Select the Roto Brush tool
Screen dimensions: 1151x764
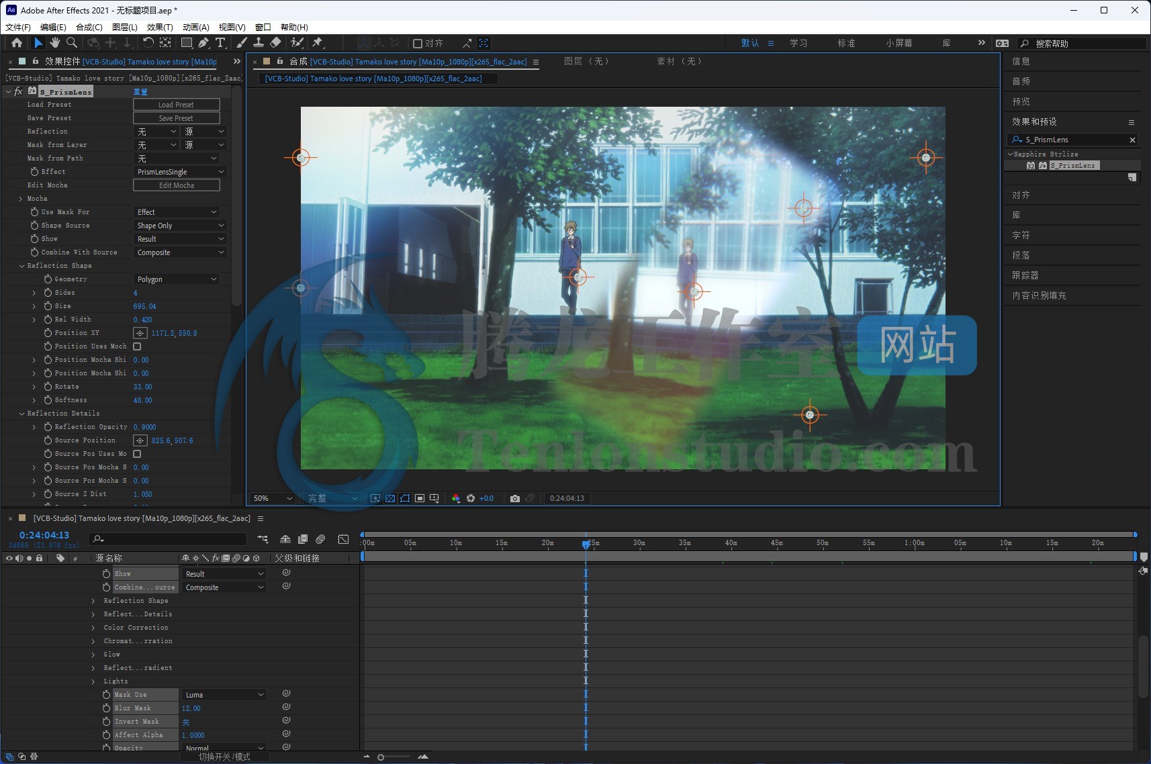(297, 43)
